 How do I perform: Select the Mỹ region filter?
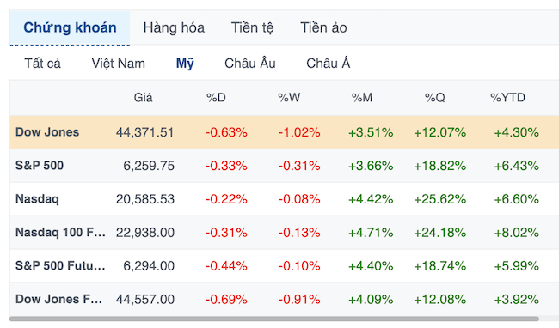point(185,64)
